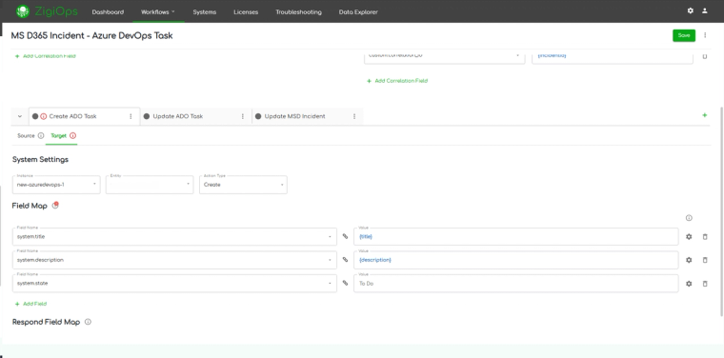
Task: Click link icon for system.description row
Action: tap(345, 260)
